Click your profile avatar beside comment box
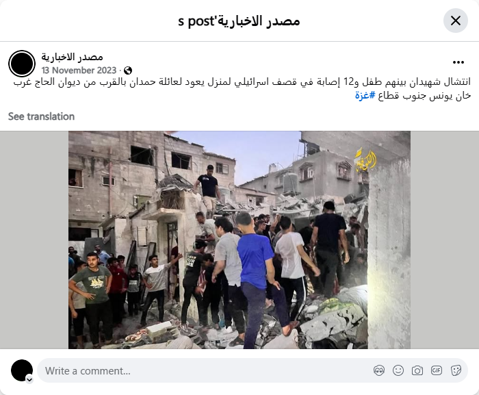The width and height of the screenshot is (479, 395). pyautogui.click(x=22, y=370)
